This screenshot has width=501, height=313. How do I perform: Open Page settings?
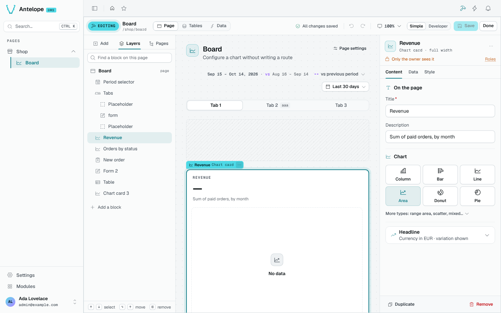(350, 48)
